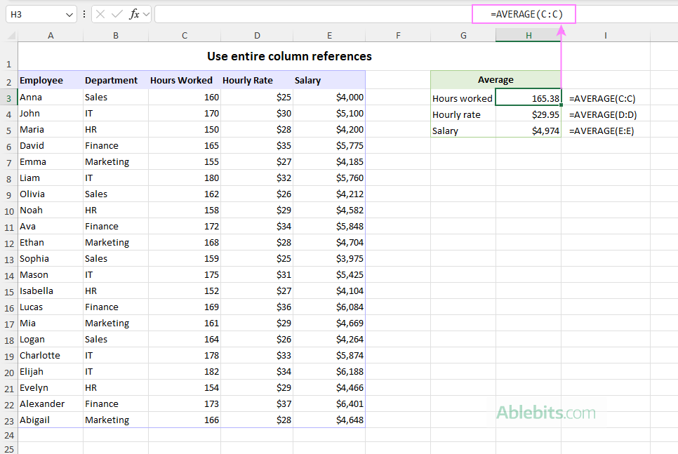Click the vertical ellipsis next to Name Box

click(84, 13)
